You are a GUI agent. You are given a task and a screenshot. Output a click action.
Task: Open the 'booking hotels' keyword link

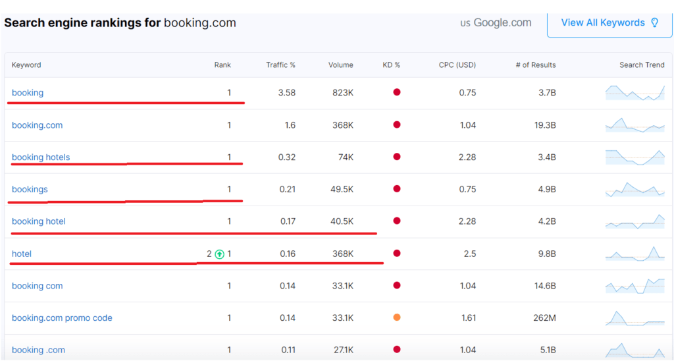click(x=41, y=157)
